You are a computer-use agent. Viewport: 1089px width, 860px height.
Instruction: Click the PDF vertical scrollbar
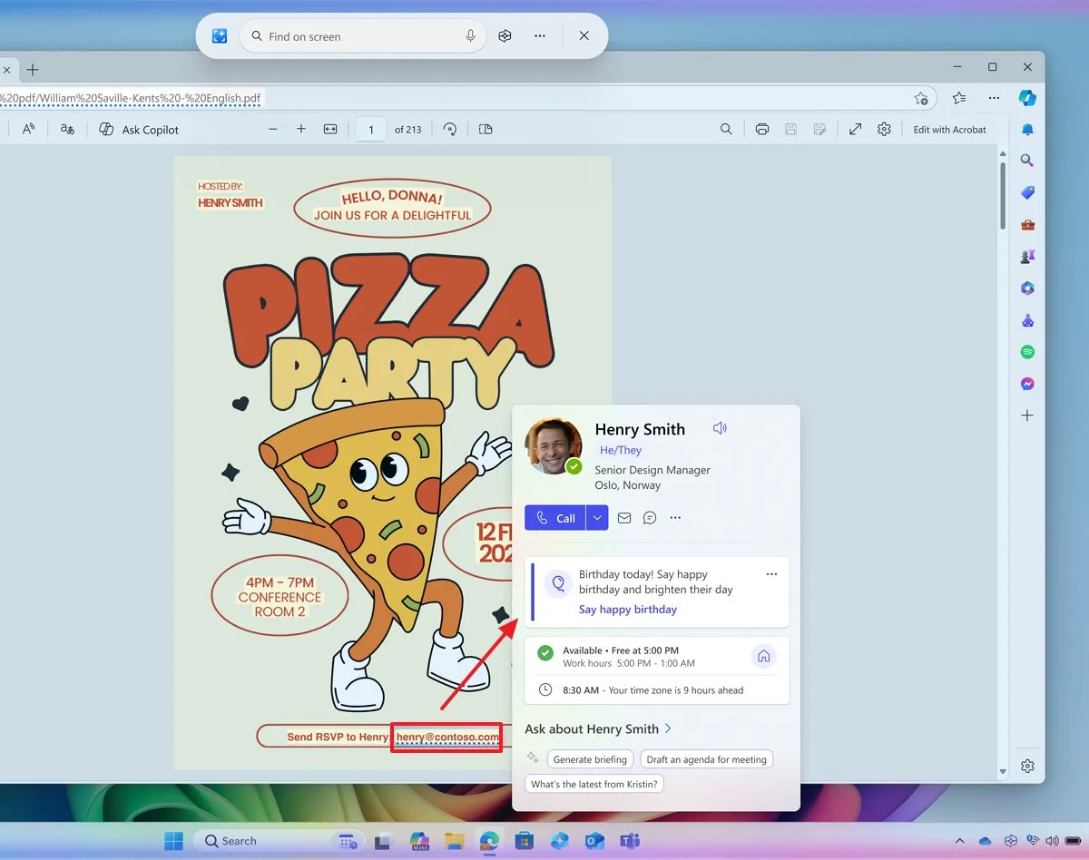[x=1003, y=195]
